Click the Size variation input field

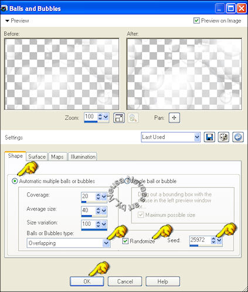point(89,224)
